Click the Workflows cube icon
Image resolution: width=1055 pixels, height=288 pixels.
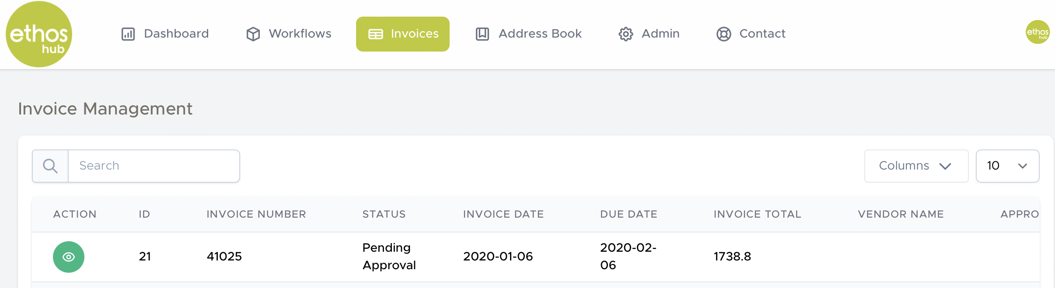tap(253, 34)
